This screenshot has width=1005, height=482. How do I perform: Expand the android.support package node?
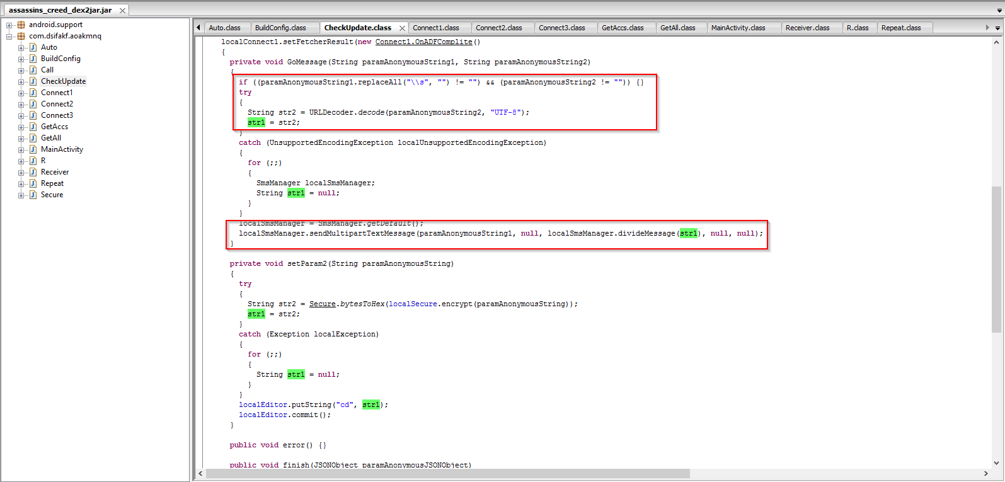(9, 25)
